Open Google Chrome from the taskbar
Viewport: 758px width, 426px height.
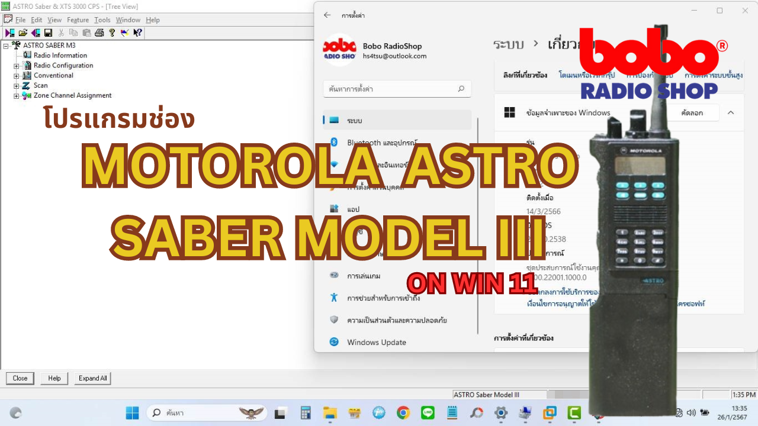403,413
